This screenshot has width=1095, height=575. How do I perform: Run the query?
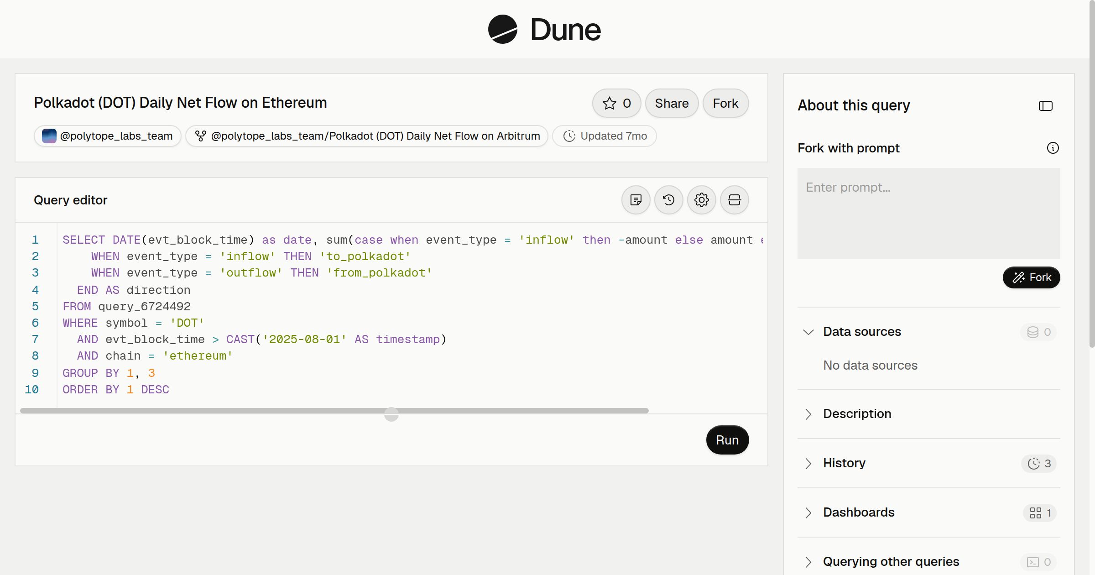click(x=727, y=440)
